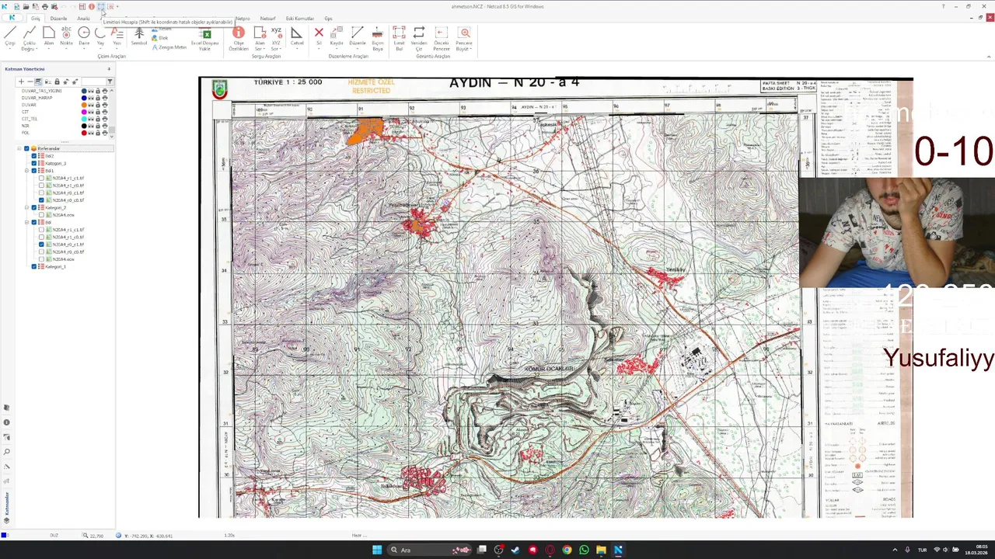The height and width of the screenshot is (559, 995).
Task: Toggle Kategori_3 checkbox
Action: pyautogui.click(x=34, y=163)
